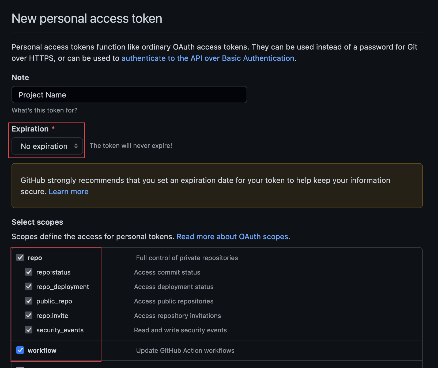Uncheck the repo:status scope checkbox
Viewport: 438px width, 368px height.
click(29, 272)
